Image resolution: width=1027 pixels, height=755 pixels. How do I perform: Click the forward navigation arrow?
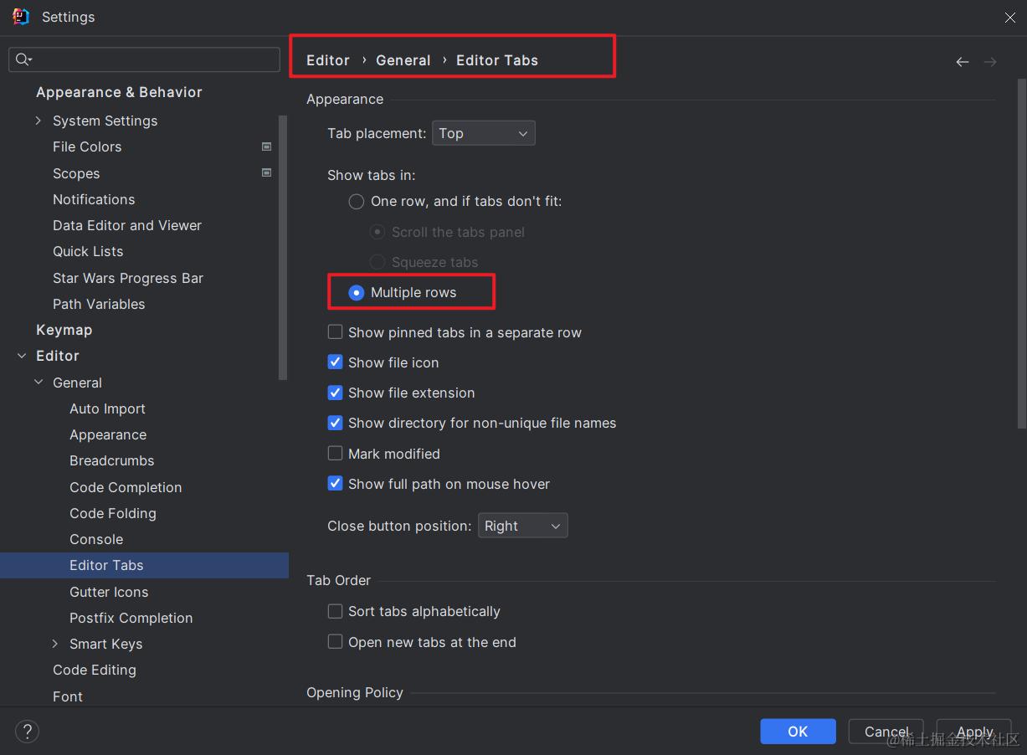click(x=990, y=62)
